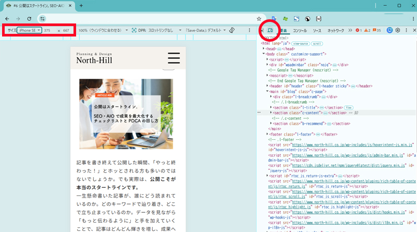Image resolution: width=417 pixels, height=232 pixels.
Task: Open the 35 issues indicator
Action: tap(377, 30)
